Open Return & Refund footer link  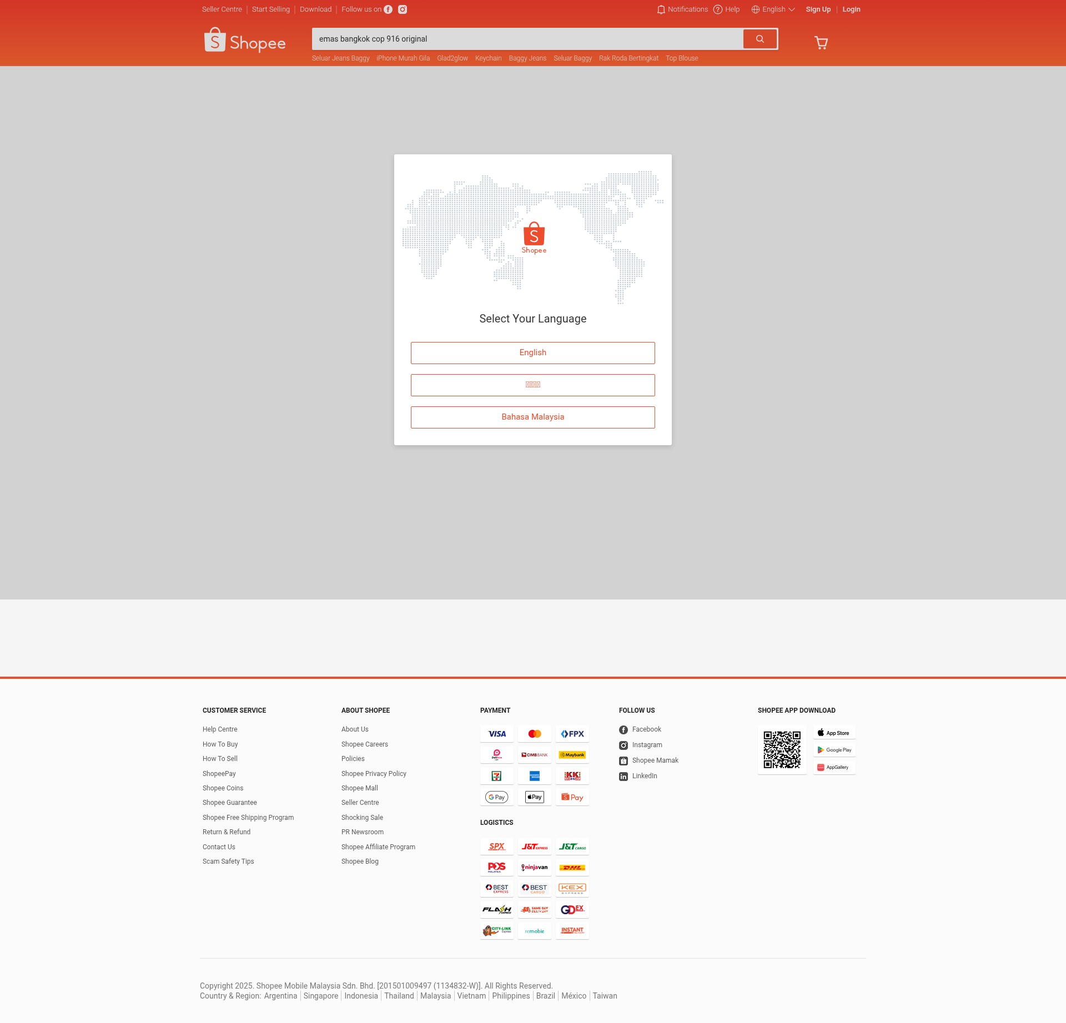coord(227,832)
